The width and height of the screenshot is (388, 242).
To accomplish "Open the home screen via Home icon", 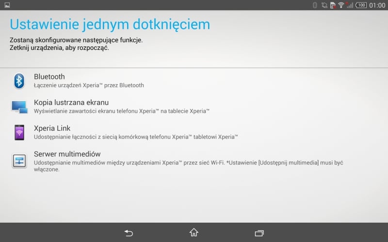I will click(194, 232).
